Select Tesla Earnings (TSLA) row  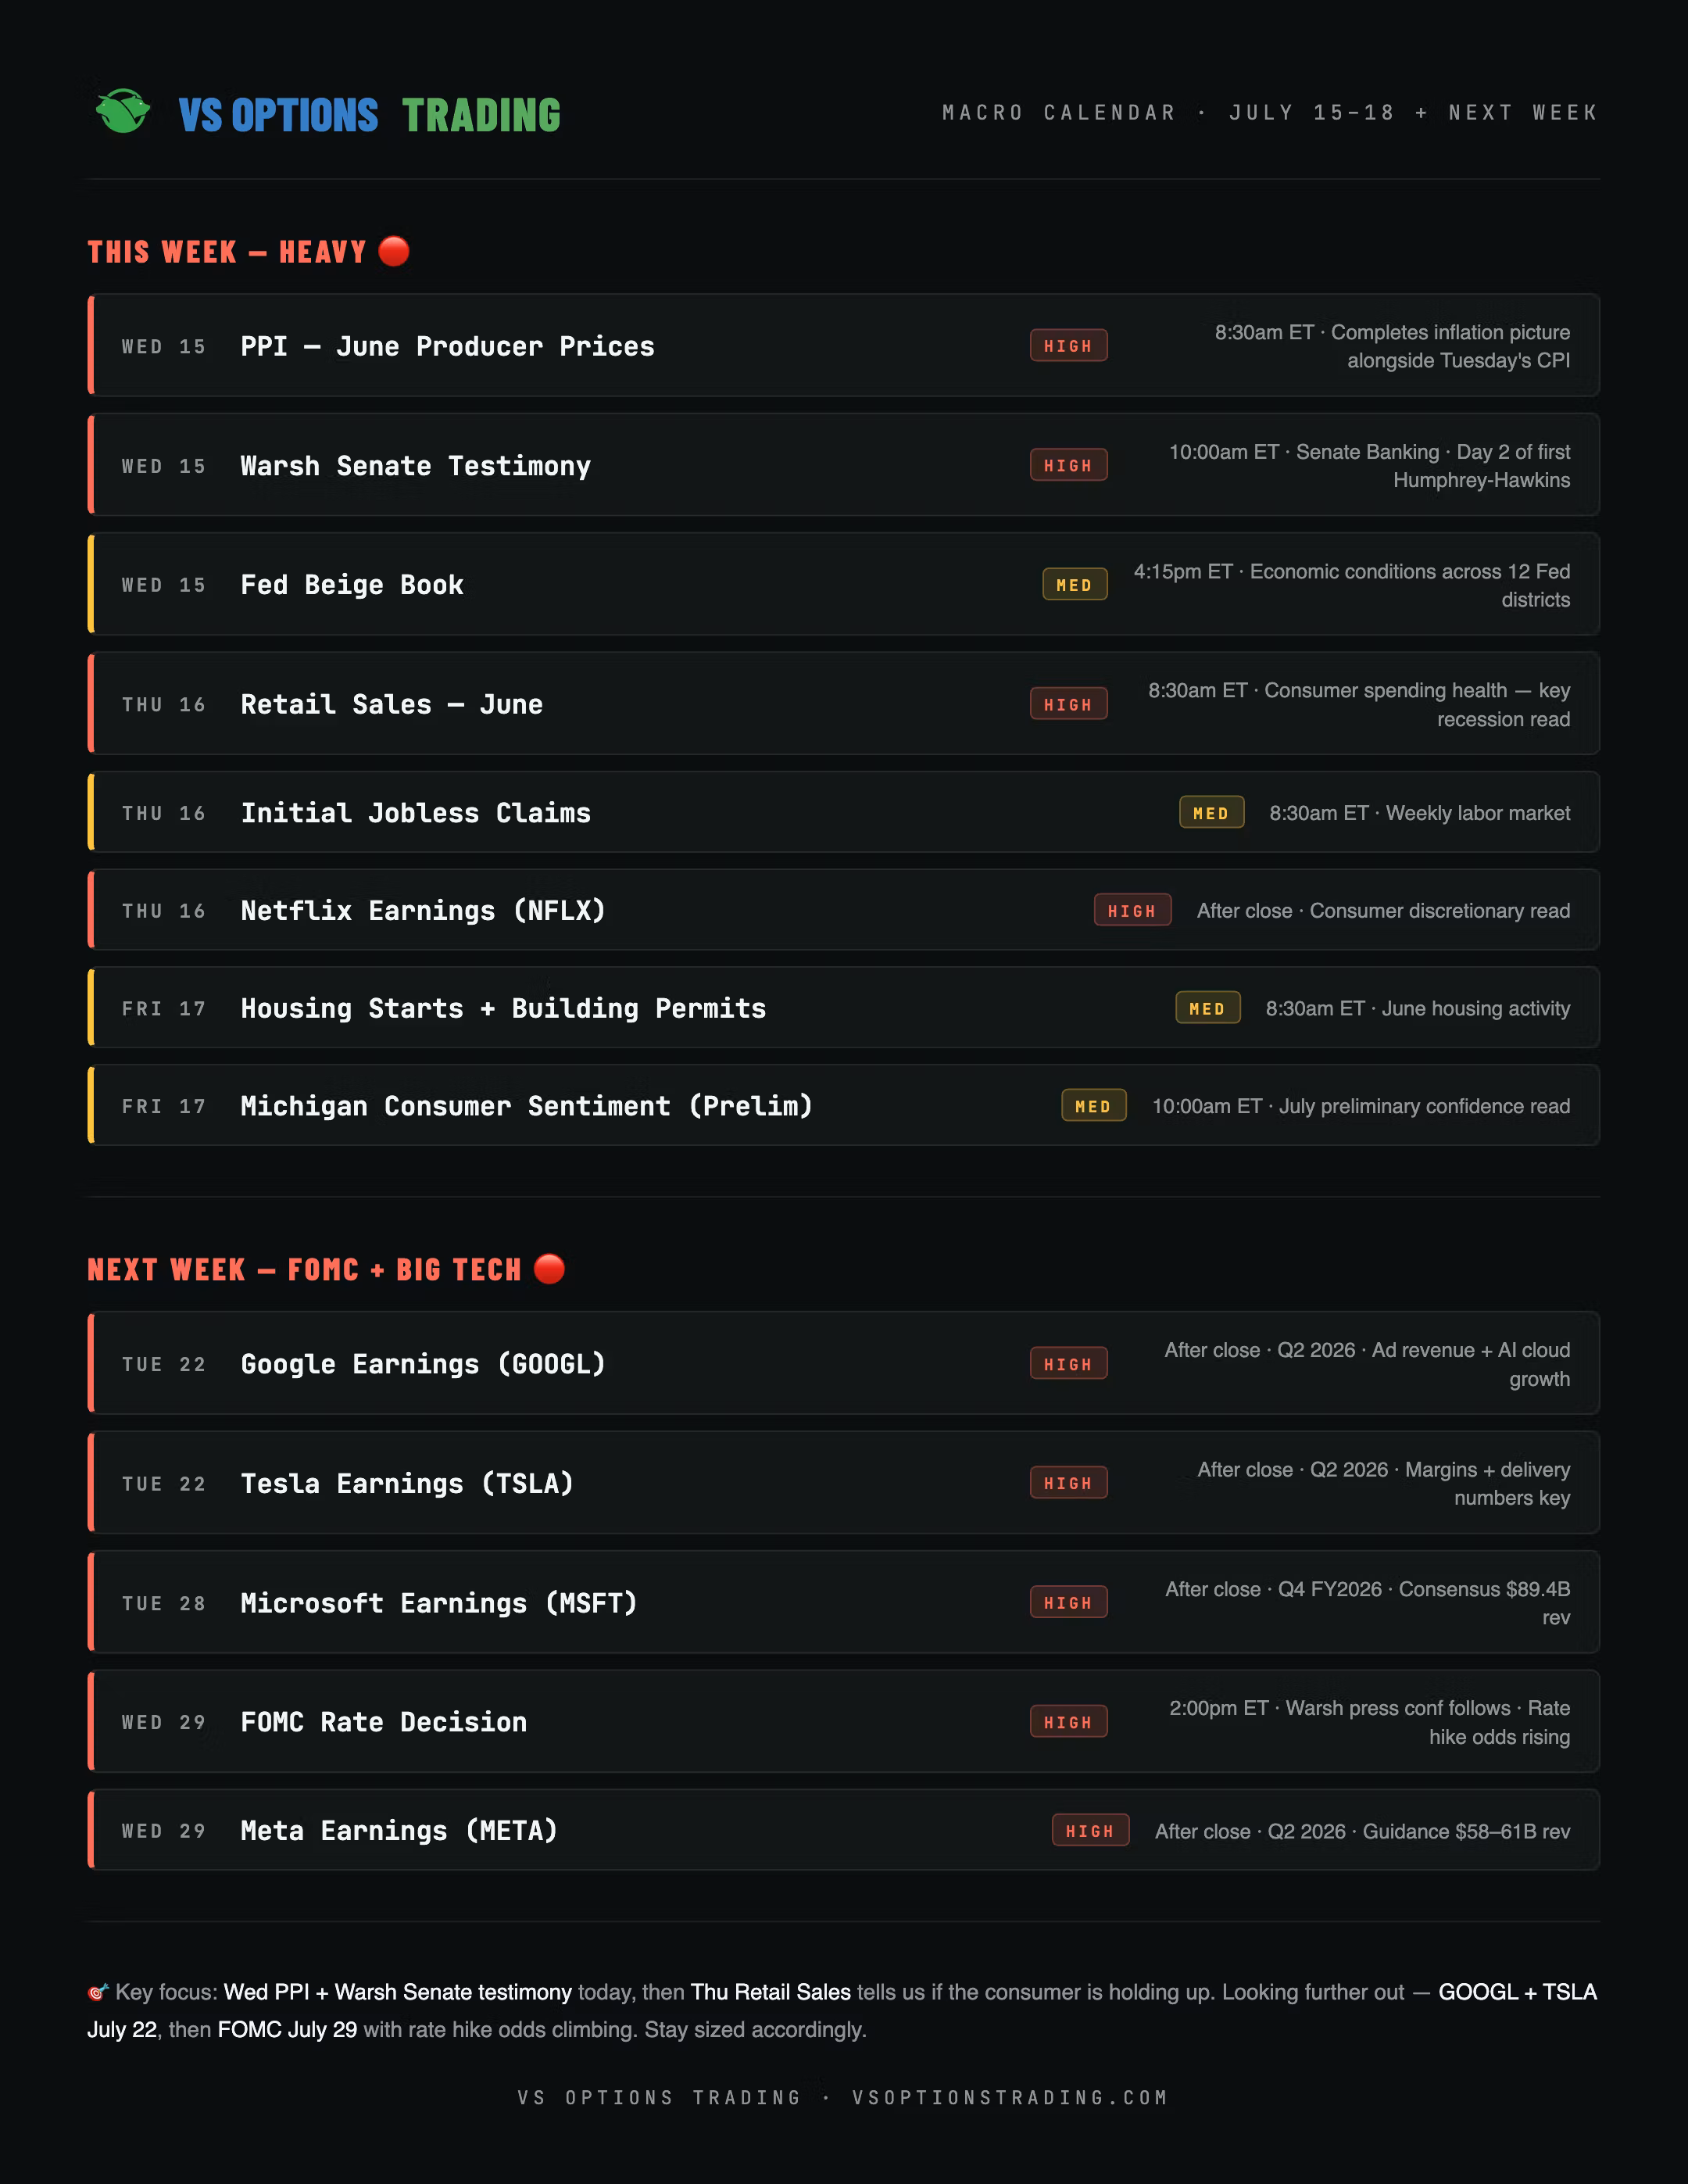pos(843,1483)
